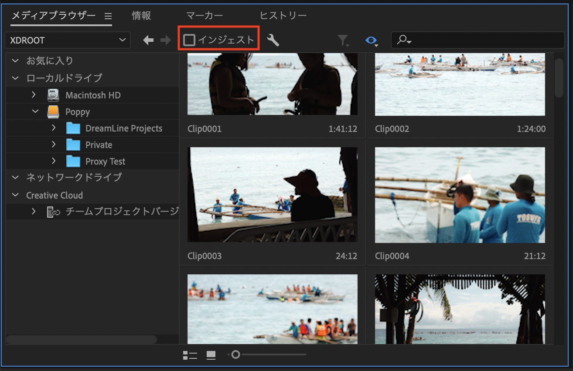Open the XDROOT path dropdown
The height and width of the screenshot is (371, 573).
coord(68,40)
